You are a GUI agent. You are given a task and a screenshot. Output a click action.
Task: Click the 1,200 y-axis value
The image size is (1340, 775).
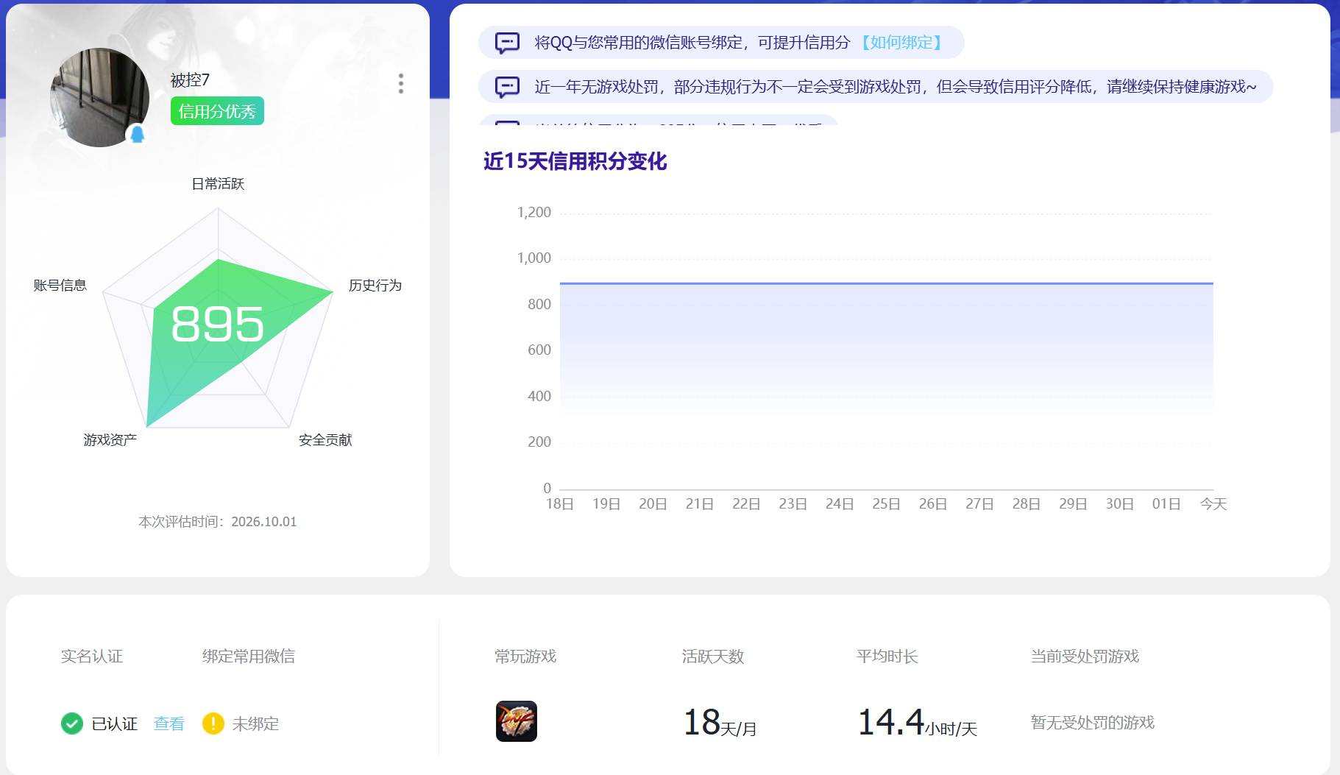[534, 213]
